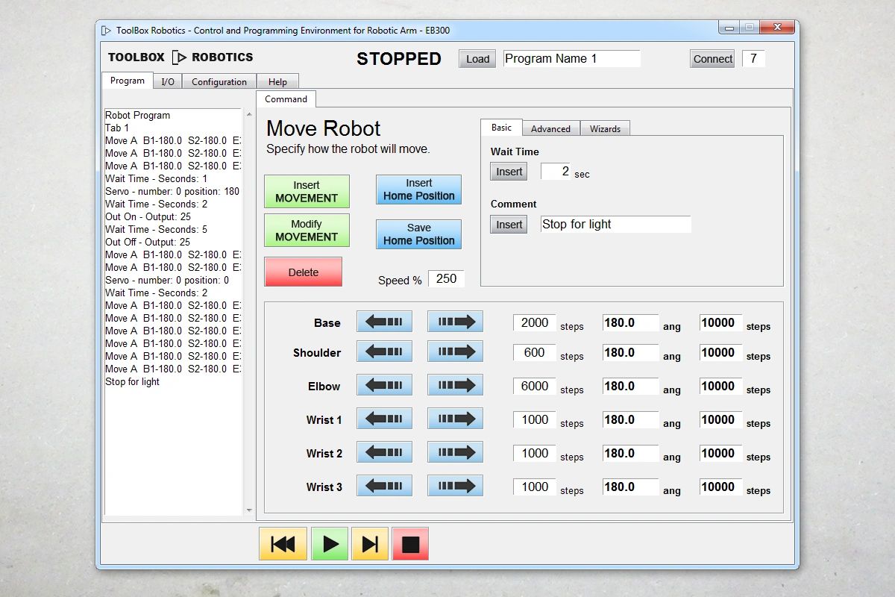The image size is (895, 597).
Task: Jog the Elbow joint left
Action: pos(384,384)
